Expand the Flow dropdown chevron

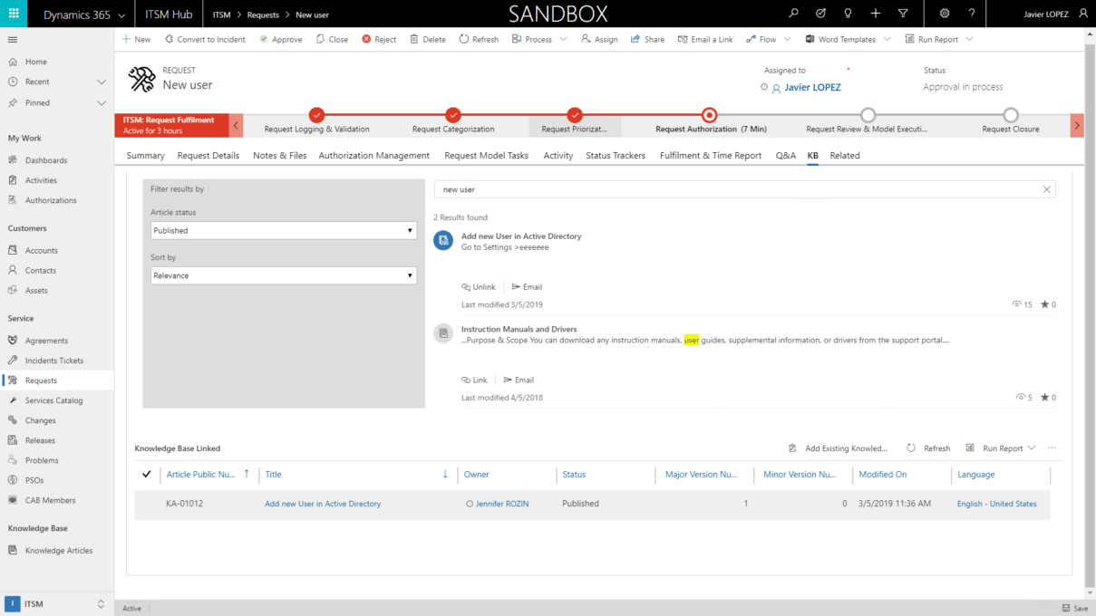[786, 39]
